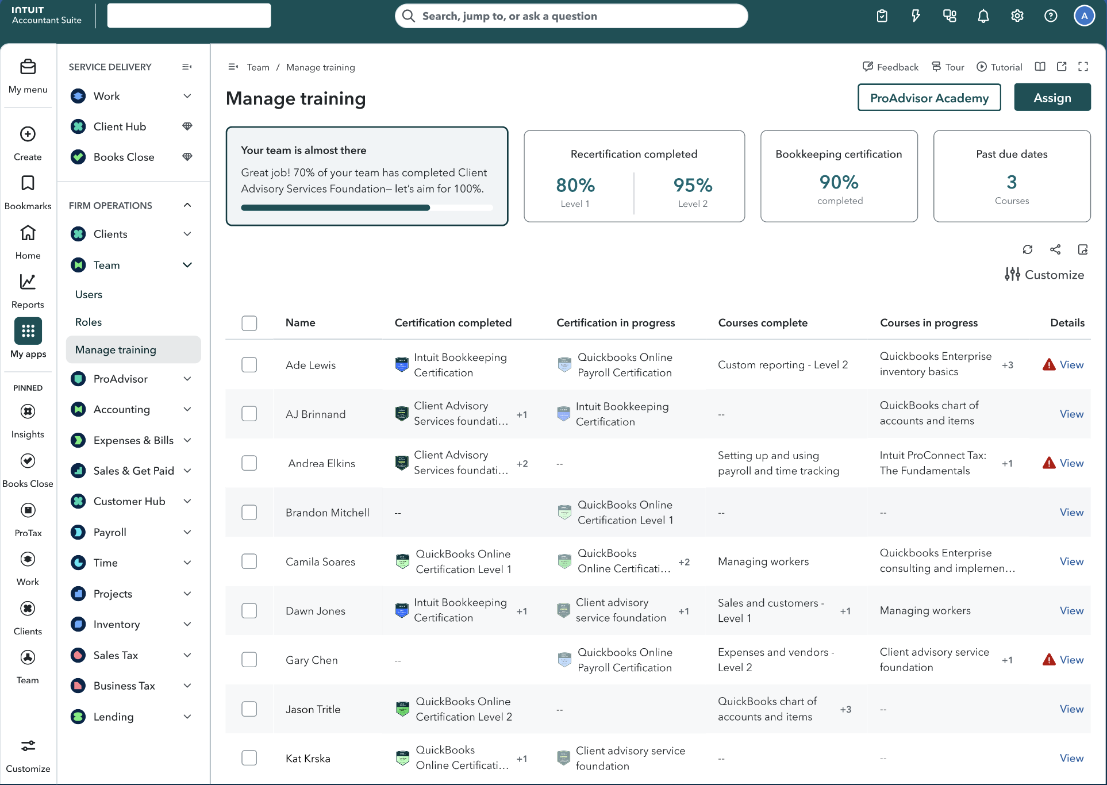Expand the Inventory sidebar section
The height and width of the screenshot is (785, 1107).
pos(187,624)
